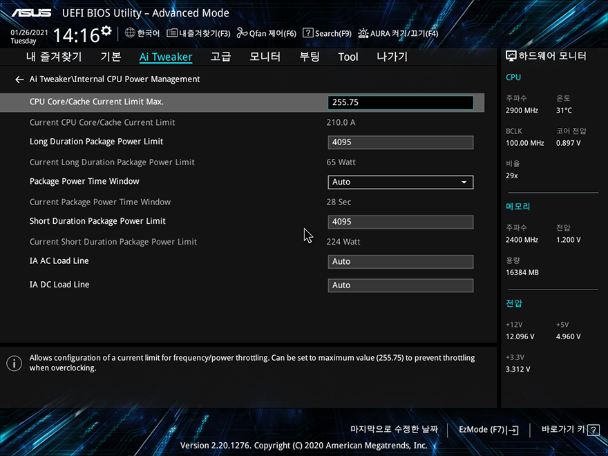
Task: Edit Long Duration Package Power Limit field
Action: pyautogui.click(x=401, y=142)
